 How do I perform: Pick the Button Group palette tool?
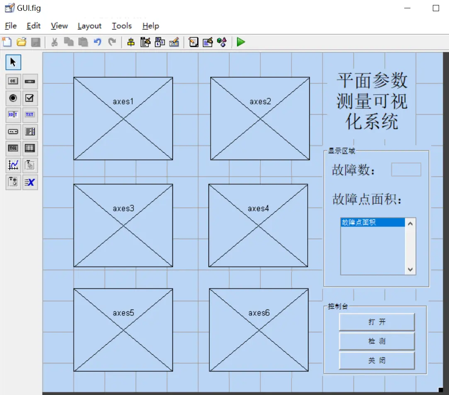[x=13, y=182]
